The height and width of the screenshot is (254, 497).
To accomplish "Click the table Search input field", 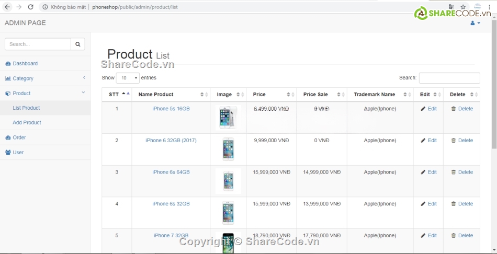I will 449,78.
